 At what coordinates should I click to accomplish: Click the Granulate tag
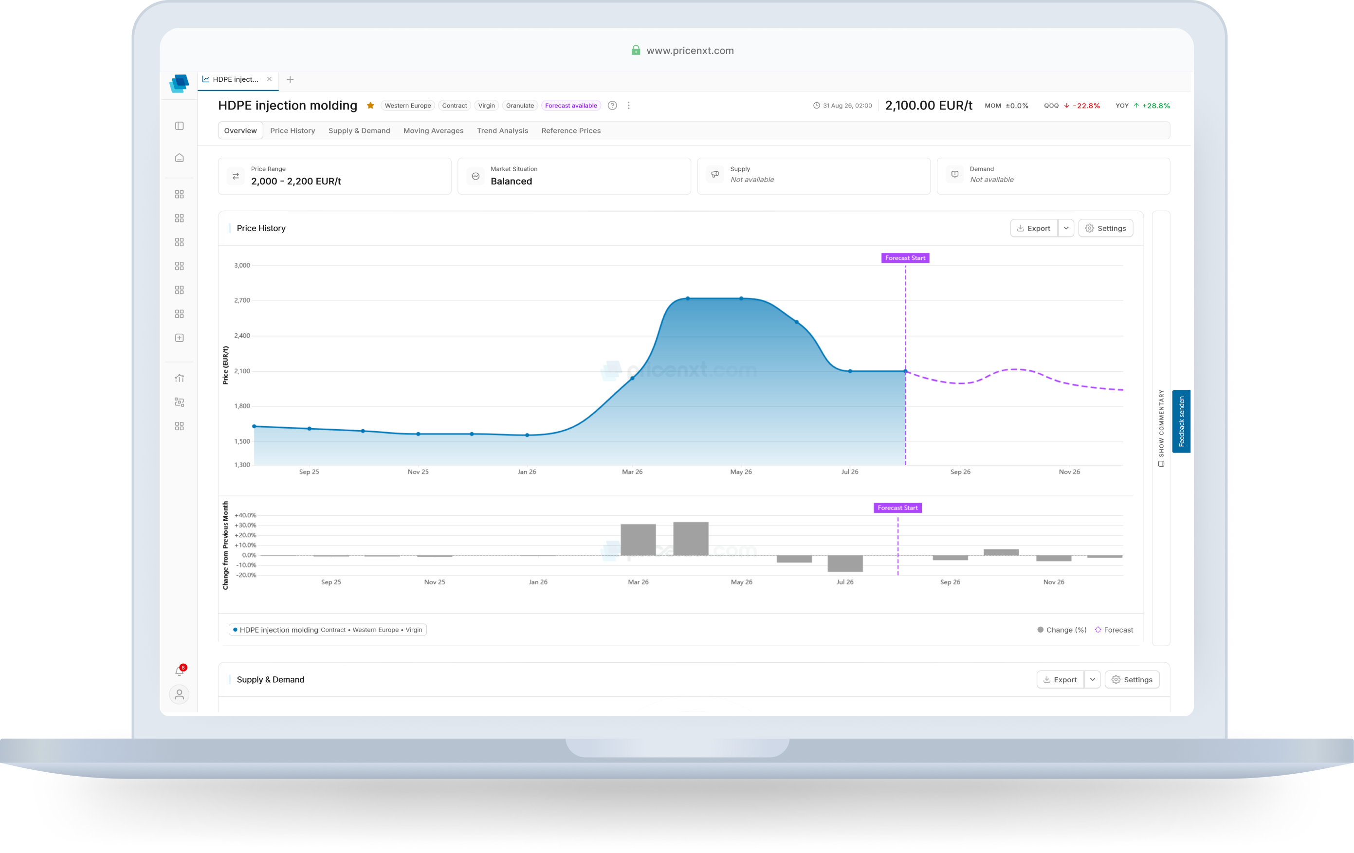pos(520,105)
